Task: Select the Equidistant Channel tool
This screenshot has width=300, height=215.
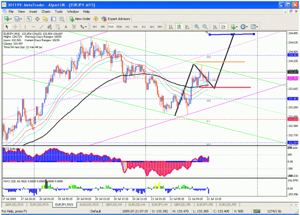Action: 49,27
